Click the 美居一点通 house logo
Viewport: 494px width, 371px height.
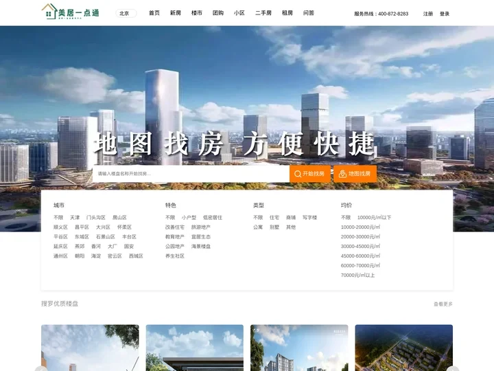click(x=71, y=12)
